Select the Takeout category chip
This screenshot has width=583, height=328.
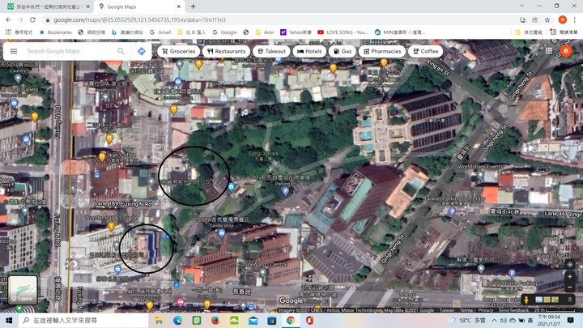[x=271, y=51]
